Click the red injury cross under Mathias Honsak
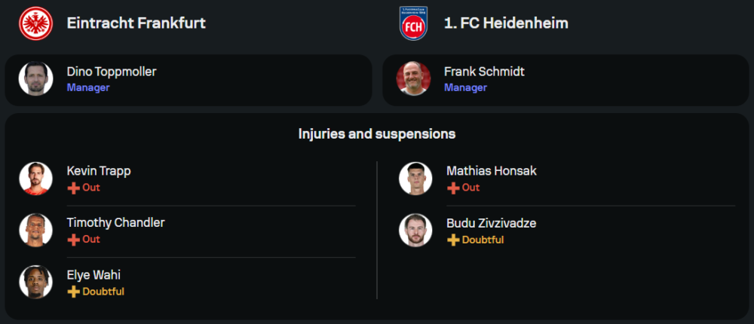Screen dimensions: 754x324 (453, 188)
